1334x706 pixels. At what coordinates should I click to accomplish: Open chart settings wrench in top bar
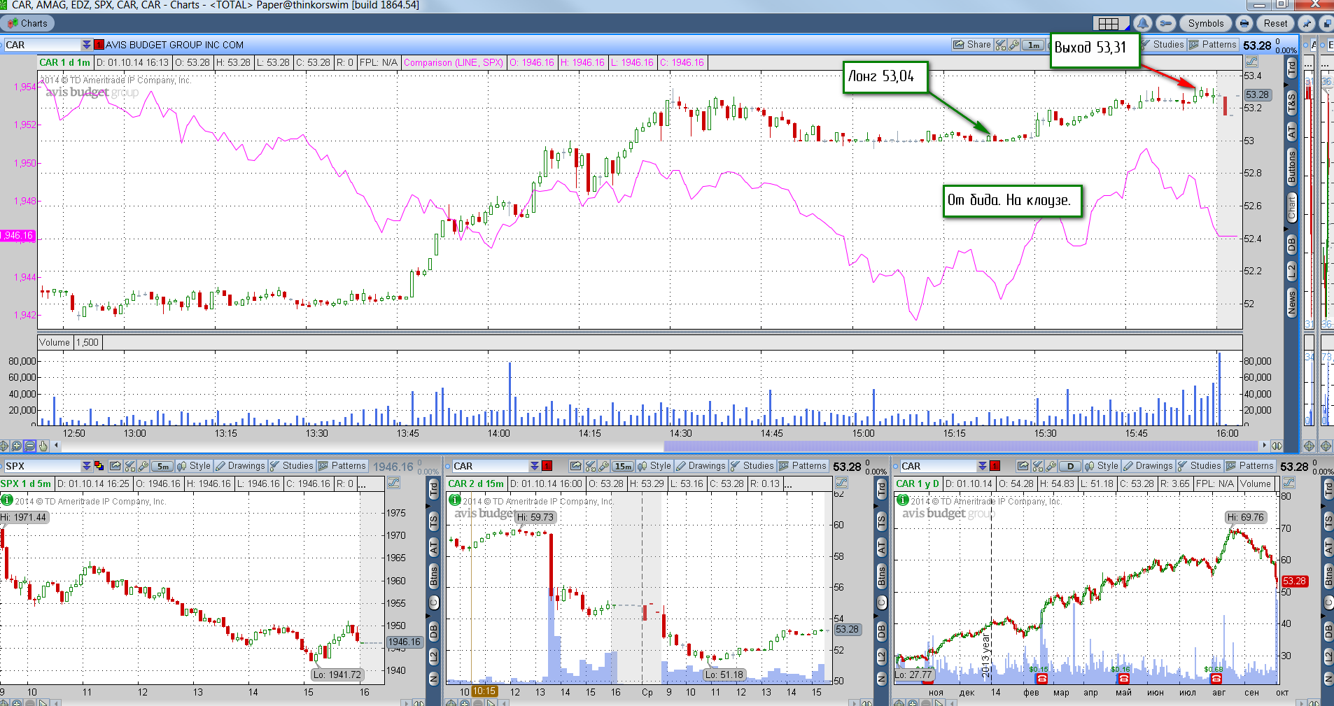(x=1165, y=23)
